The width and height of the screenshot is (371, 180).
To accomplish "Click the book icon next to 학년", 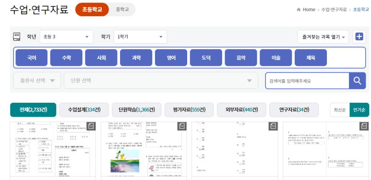I will 17,36.
